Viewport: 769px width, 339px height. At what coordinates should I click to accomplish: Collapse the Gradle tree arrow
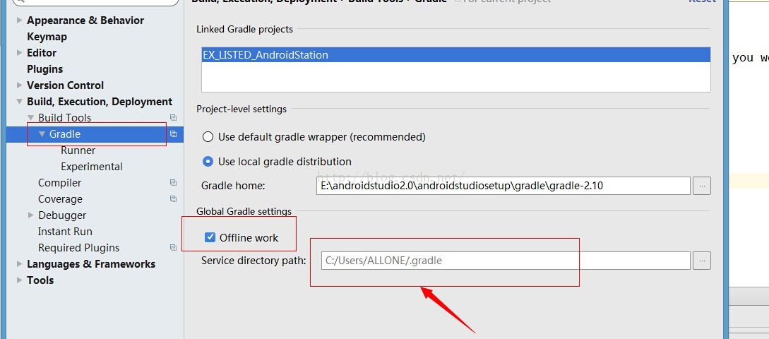pyautogui.click(x=42, y=134)
